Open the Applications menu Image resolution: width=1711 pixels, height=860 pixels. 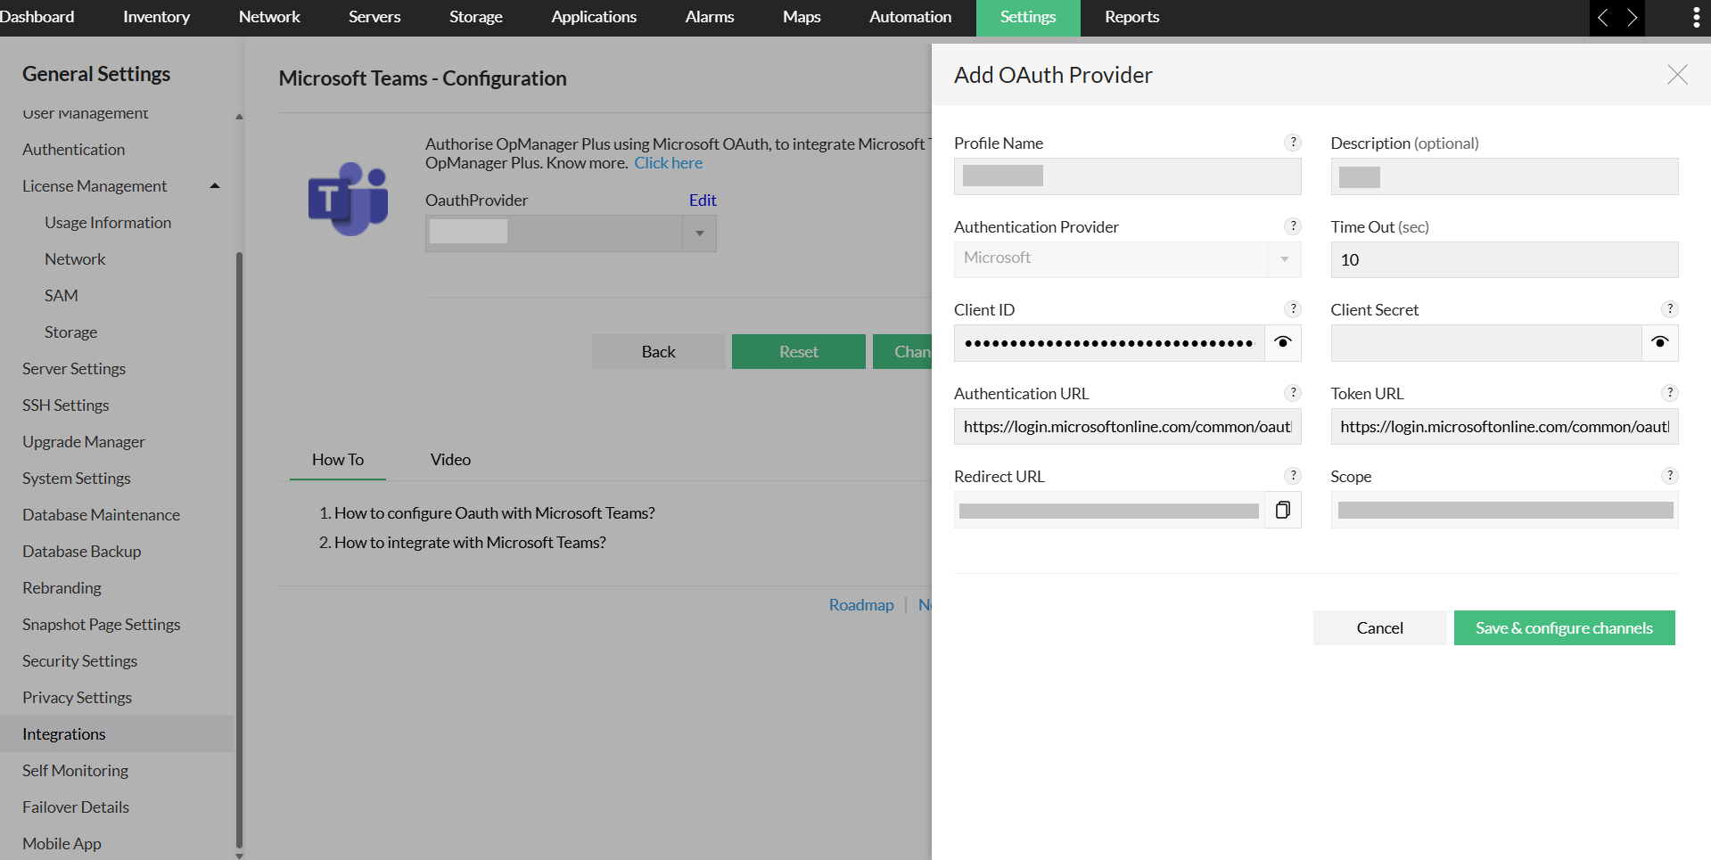click(x=594, y=17)
